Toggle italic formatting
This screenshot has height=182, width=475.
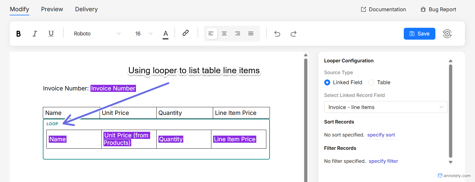click(35, 34)
